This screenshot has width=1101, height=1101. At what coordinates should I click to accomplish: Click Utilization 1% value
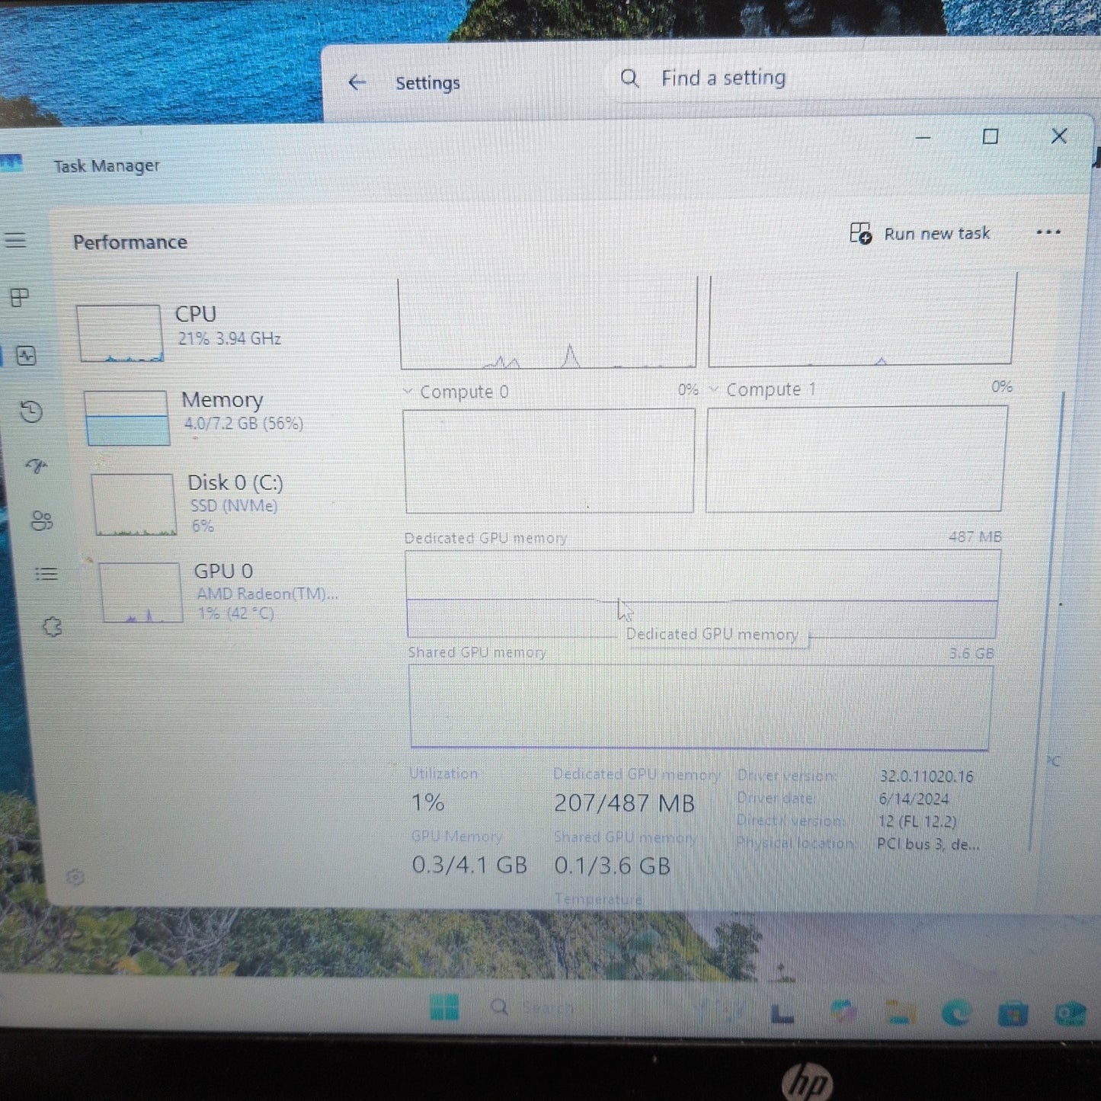click(x=428, y=802)
